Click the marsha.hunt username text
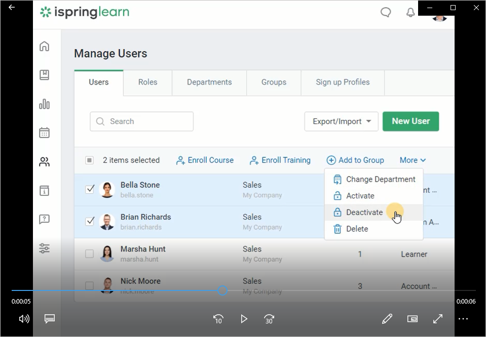This screenshot has height=337, width=486. click(x=139, y=259)
